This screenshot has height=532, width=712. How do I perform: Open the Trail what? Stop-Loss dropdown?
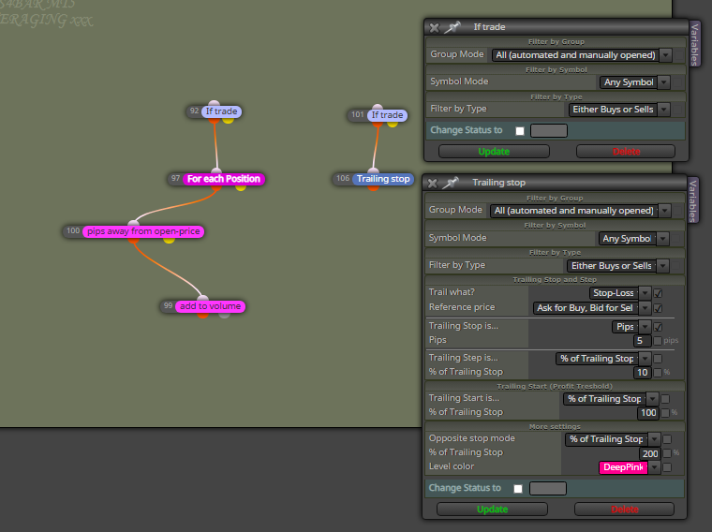645,293
